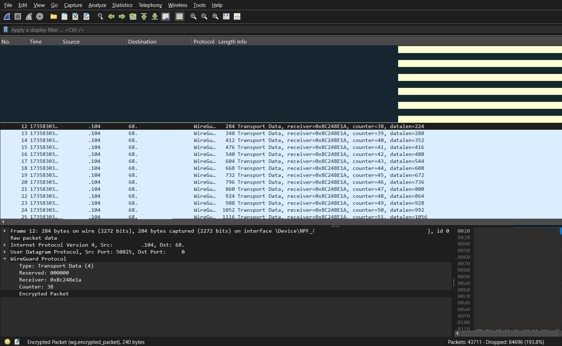This screenshot has width=562, height=346.
Task: Open the Telephony menu
Action: [150, 5]
